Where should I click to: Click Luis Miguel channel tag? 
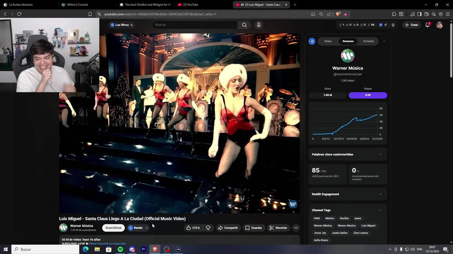coord(368,225)
